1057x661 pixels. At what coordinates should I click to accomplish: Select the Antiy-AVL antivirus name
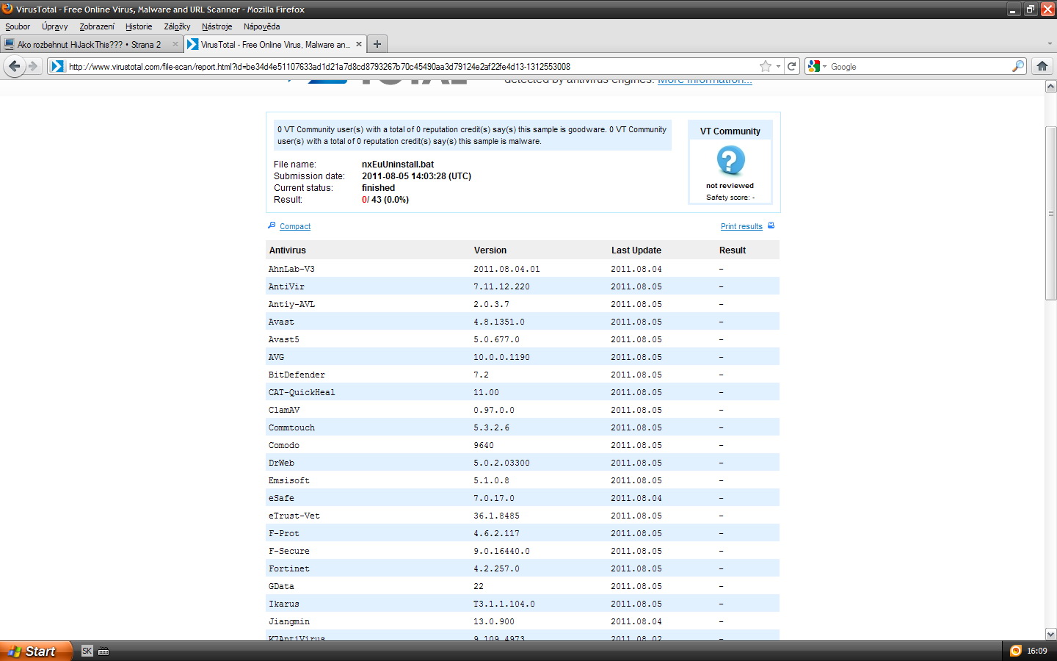291,304
